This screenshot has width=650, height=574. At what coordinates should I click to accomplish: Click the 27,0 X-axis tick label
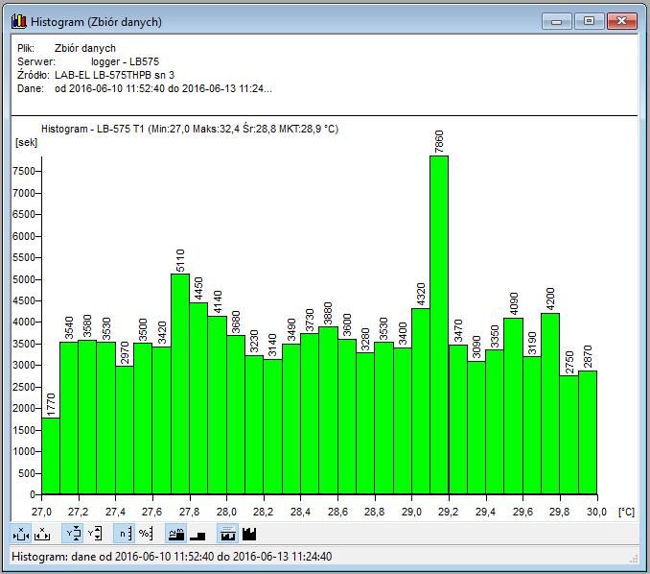41,512
